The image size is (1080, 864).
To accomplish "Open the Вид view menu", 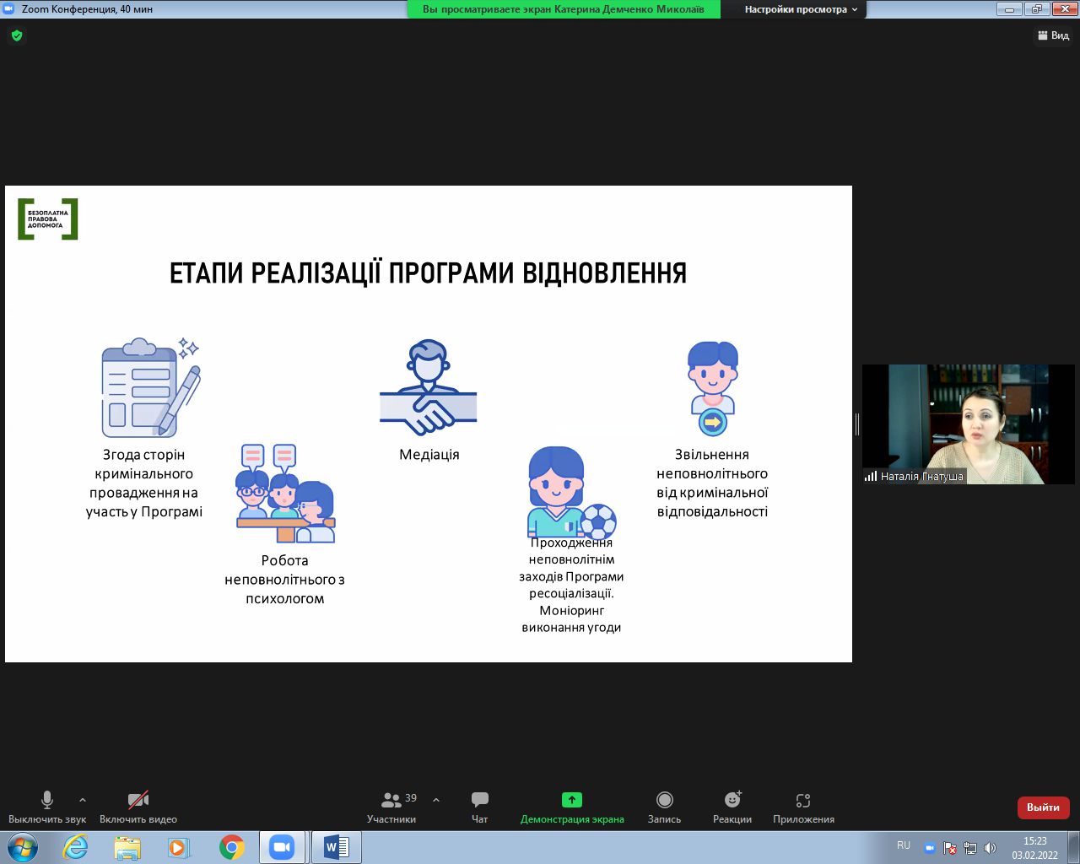I will pos(1053,35).
